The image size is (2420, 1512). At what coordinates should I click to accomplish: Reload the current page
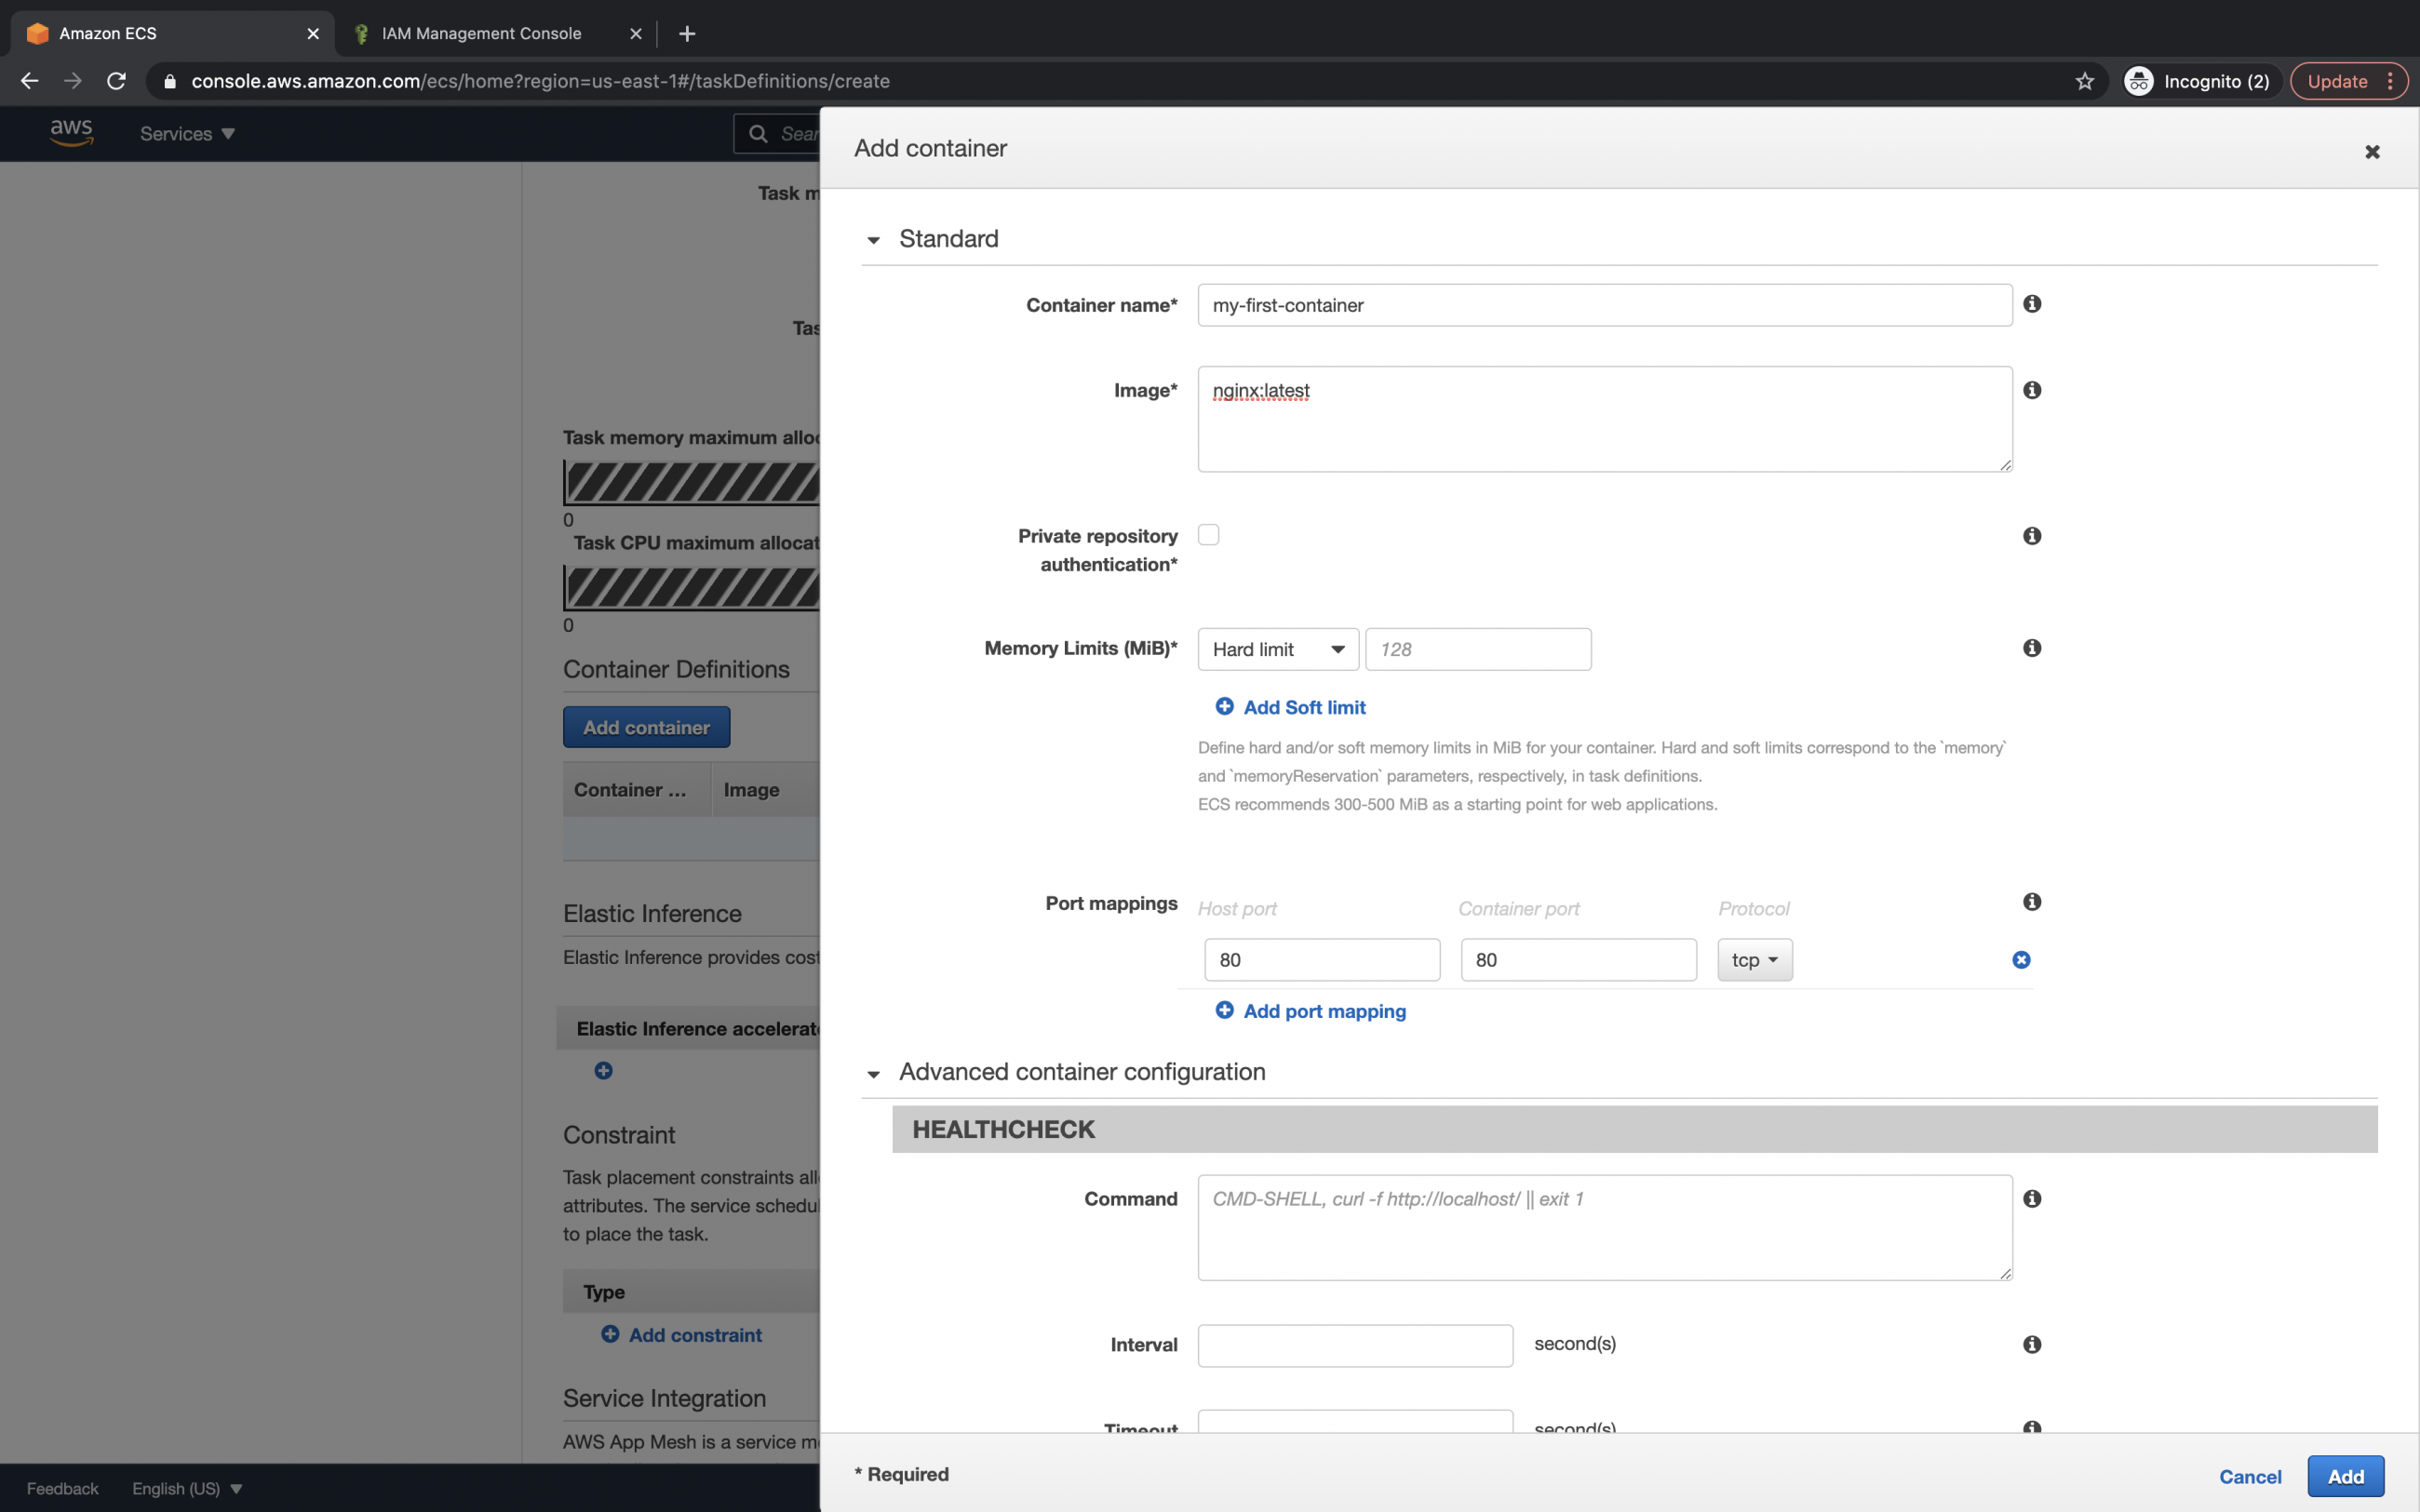pos(117,81)
